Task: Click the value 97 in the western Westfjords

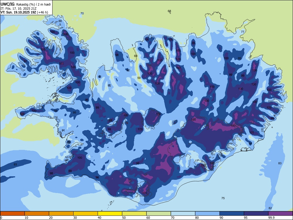Action: click(25, 62)
